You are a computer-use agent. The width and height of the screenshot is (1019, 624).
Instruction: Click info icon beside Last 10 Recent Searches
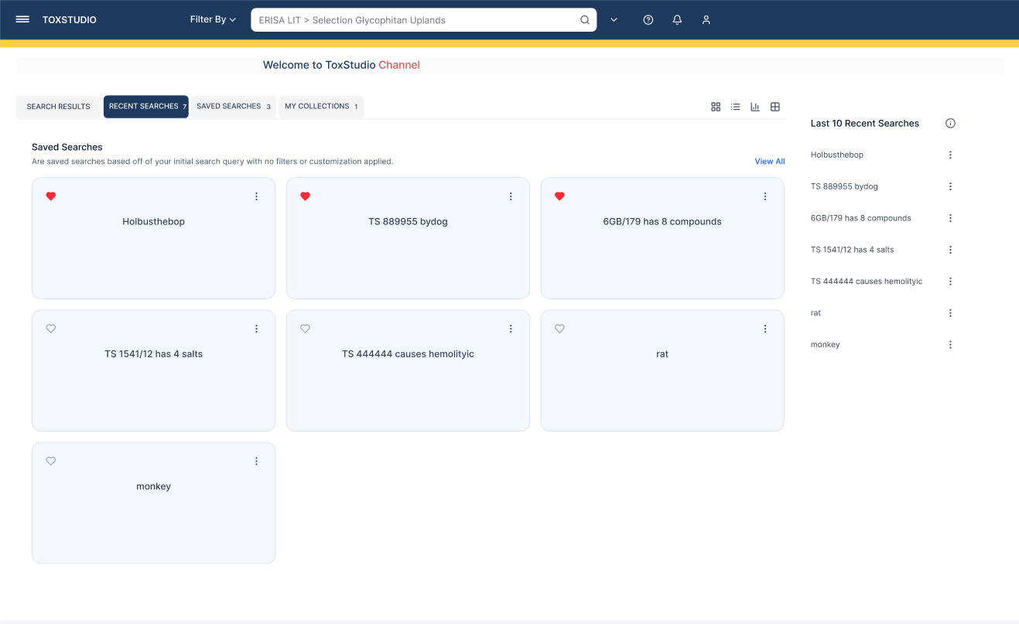pos(951,123)
